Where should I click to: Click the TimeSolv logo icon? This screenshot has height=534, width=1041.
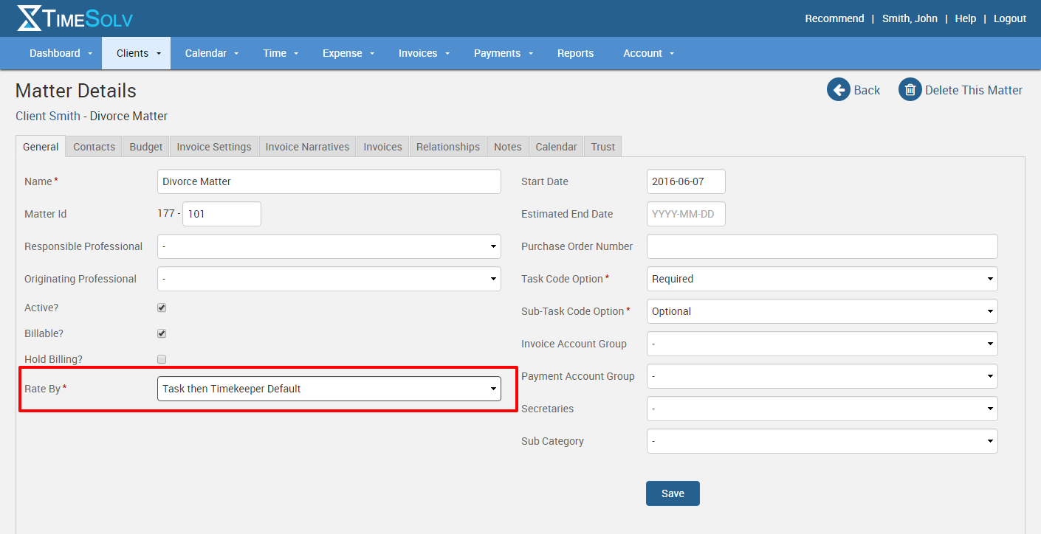click(x=30, y=18)
